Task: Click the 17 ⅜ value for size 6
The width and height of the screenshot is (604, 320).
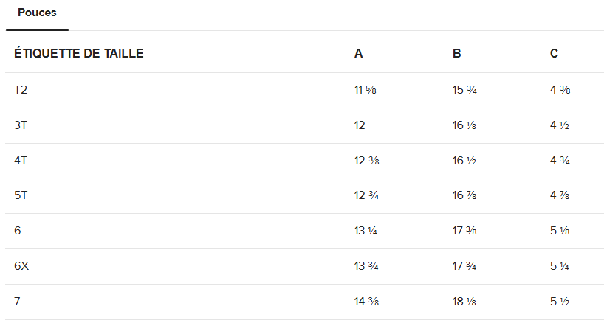Action: [x=464, y=230]
